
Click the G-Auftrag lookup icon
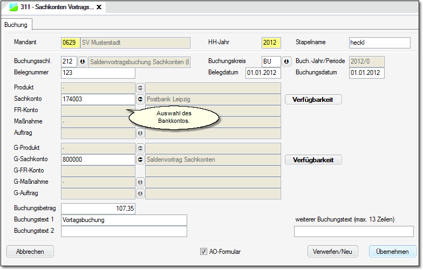tap(140, 193)
